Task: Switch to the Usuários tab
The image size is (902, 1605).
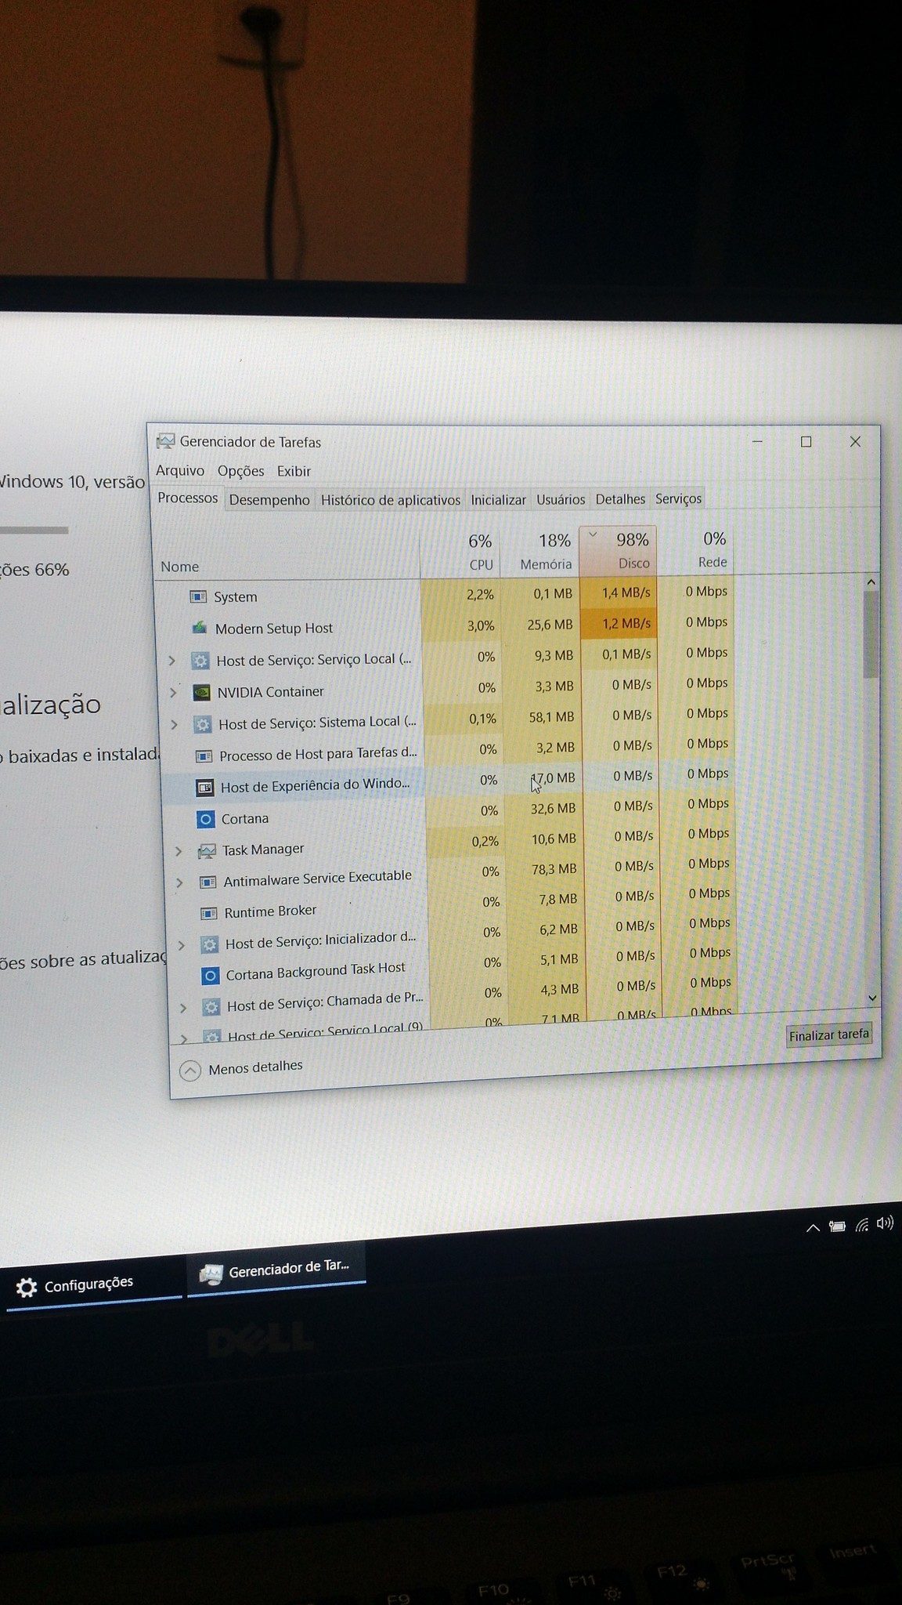Action: (561, 499)
